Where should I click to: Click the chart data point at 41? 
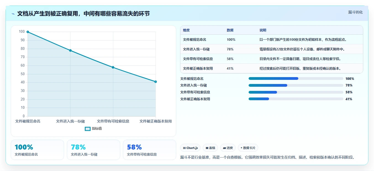[156, 82]
